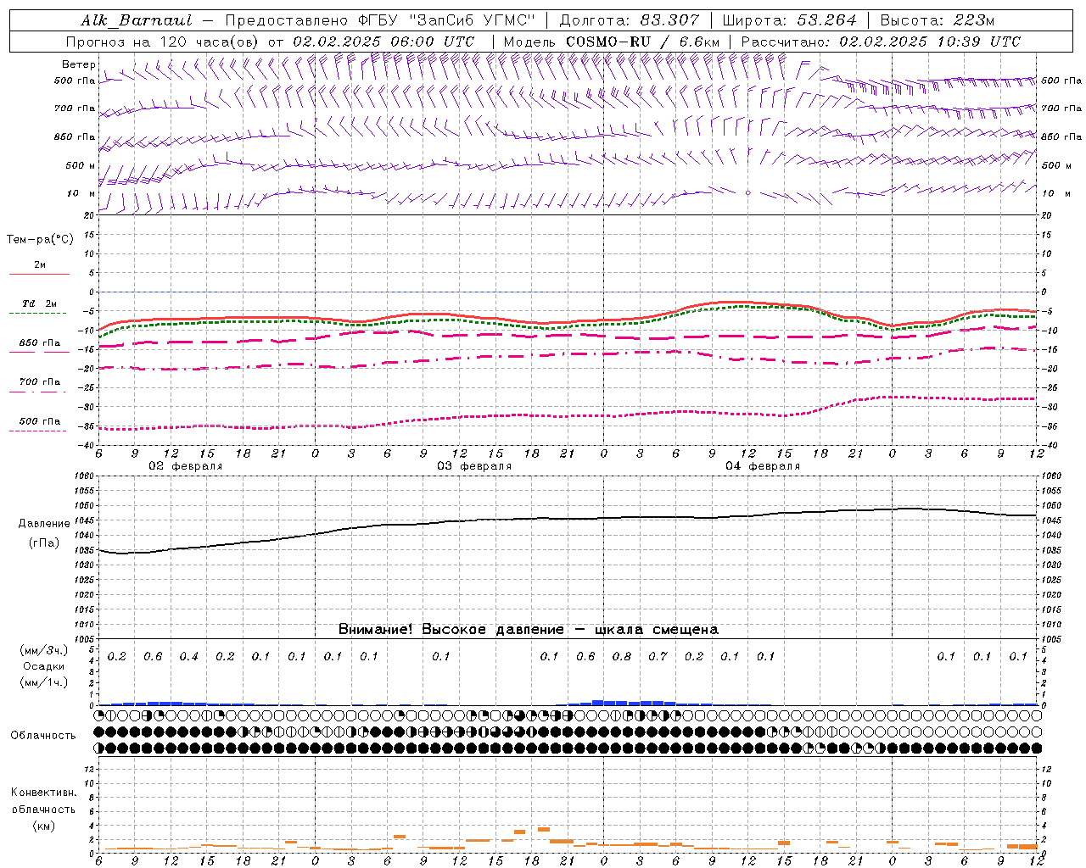
Task: Click the Внимание! Высокое давление warning text
Action: (528, 630)
